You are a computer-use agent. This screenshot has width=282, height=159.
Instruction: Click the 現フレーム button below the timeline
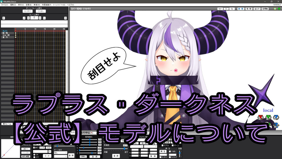(7, 124)
